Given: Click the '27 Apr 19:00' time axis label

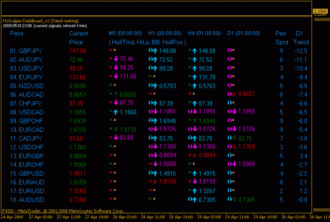Looking at the screenshot, I should pyautogui.click(x=97, y=217).
